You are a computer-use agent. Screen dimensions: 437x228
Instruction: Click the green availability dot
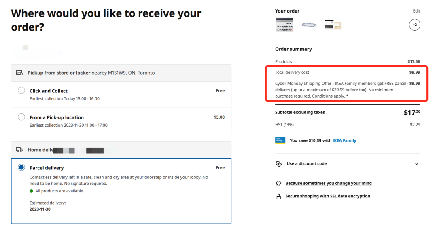pyautogui.click(x=31, y=191)
